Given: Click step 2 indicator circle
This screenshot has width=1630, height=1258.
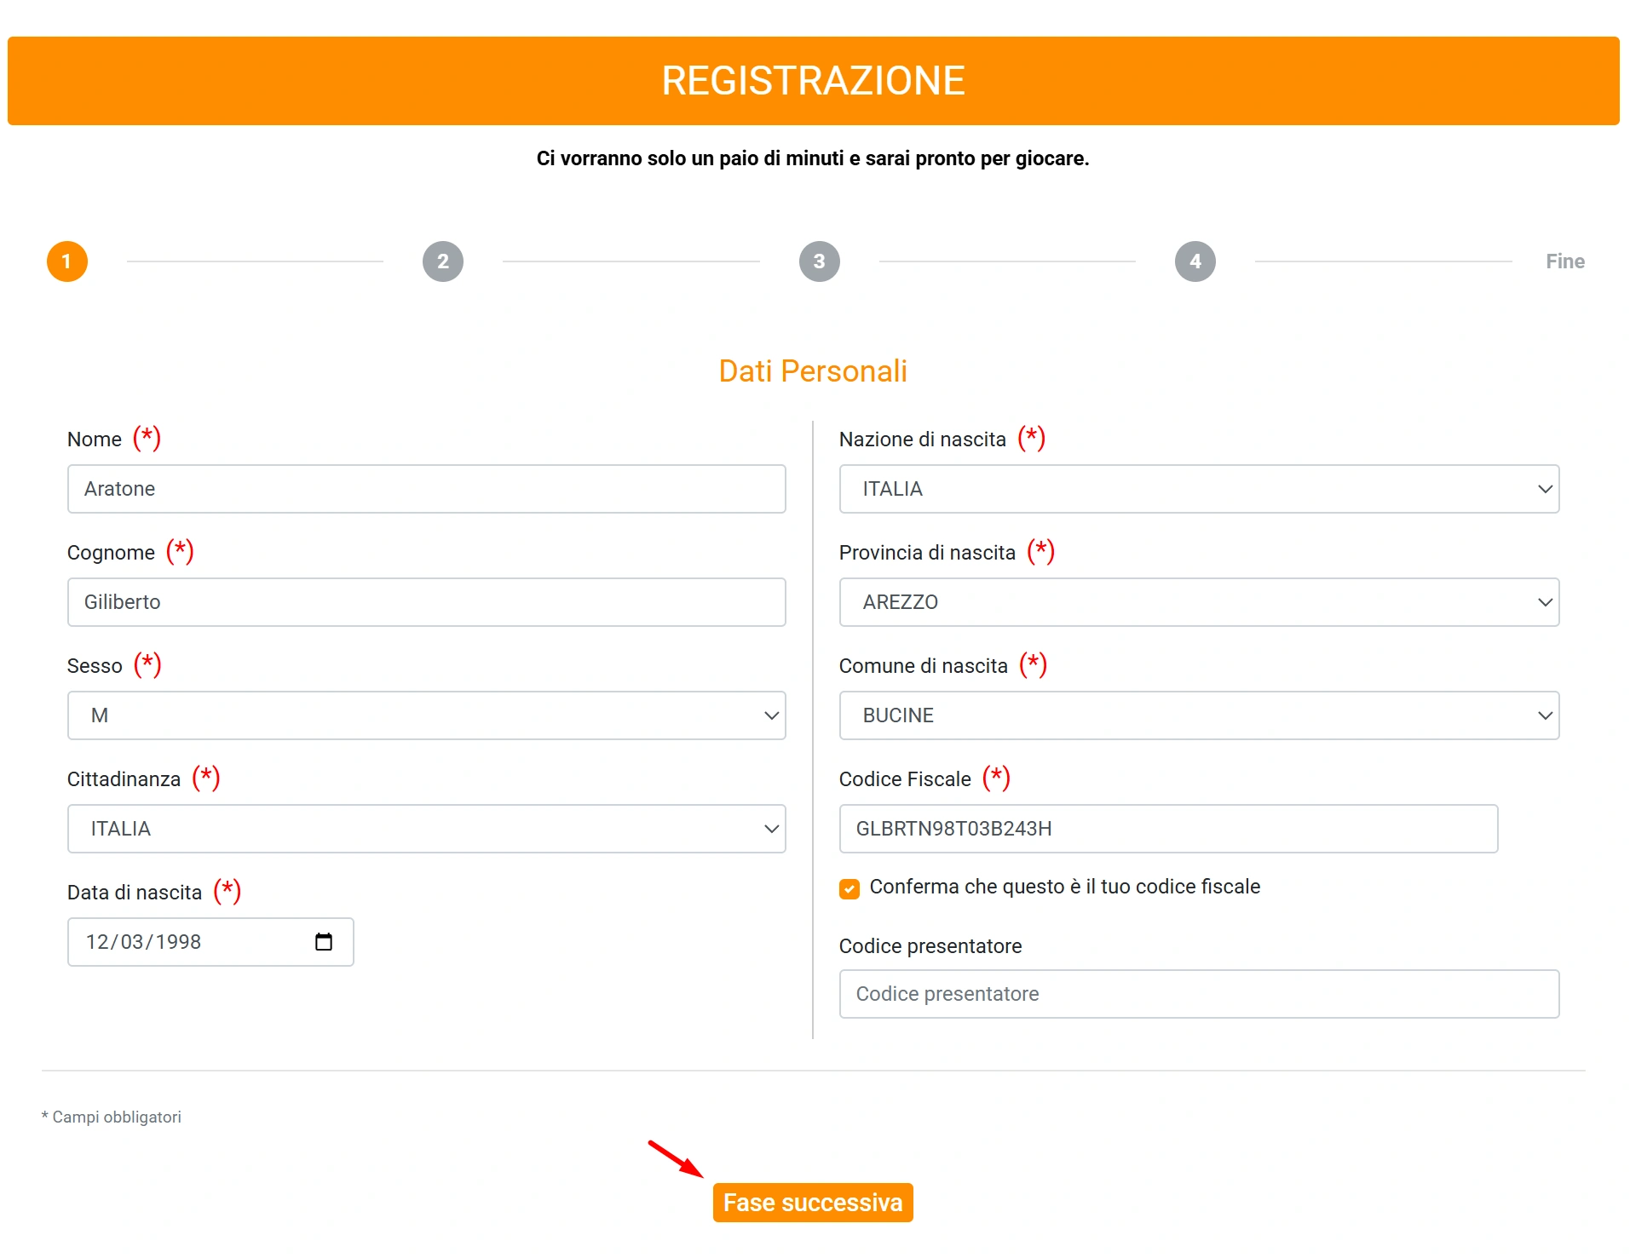Looking at the screenshot, I should point(442,261).
